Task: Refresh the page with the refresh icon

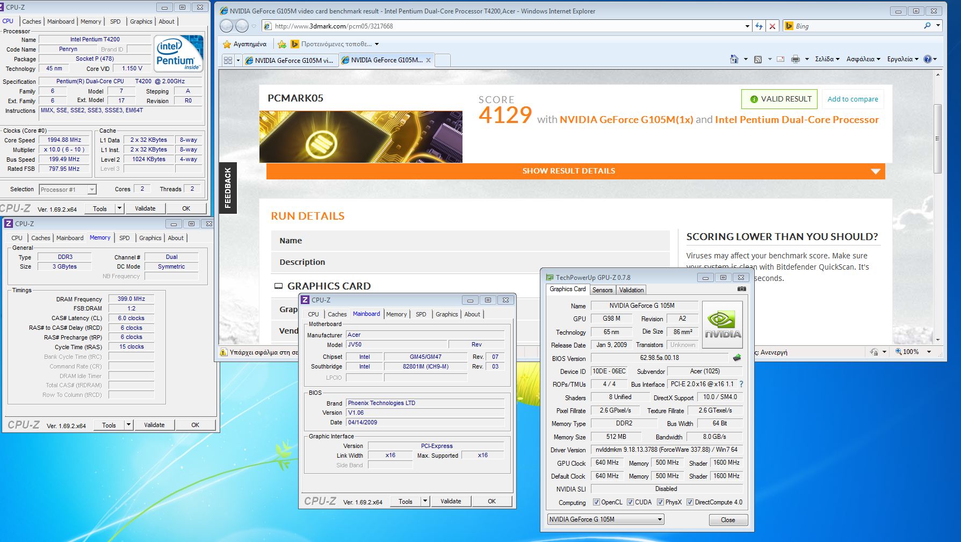Action: (759, 26)
